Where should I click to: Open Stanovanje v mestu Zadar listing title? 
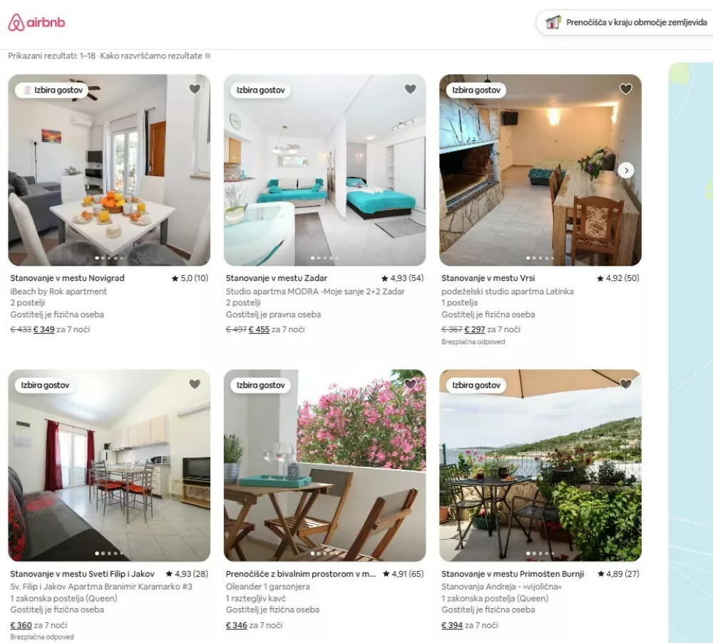tap(277, 278)
